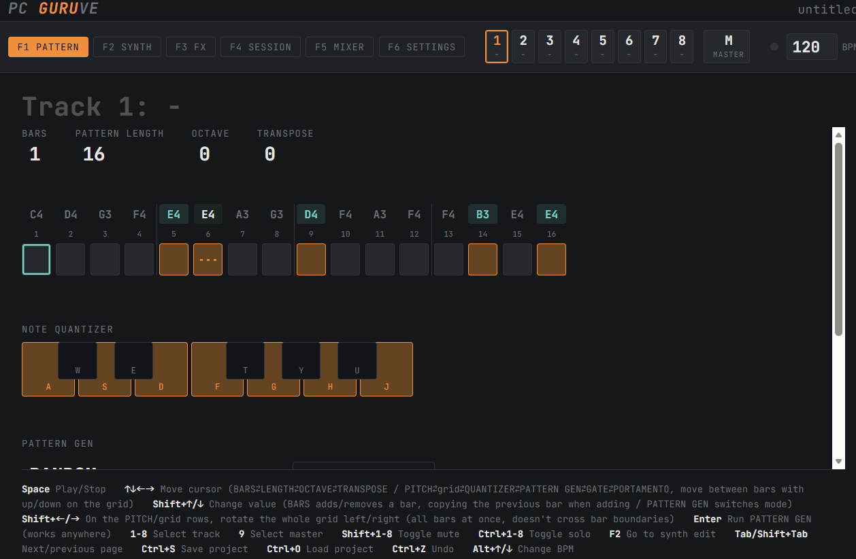
Task: Toggle quantizer black key U
Action: click(x=357, y=360)
